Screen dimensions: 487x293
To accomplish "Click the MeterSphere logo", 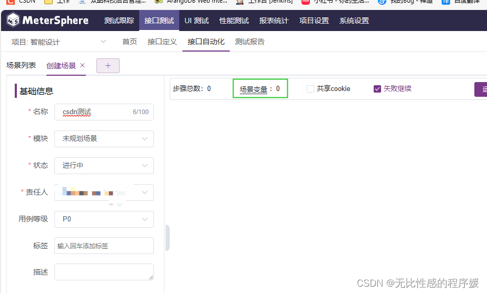I will (47, 21).
